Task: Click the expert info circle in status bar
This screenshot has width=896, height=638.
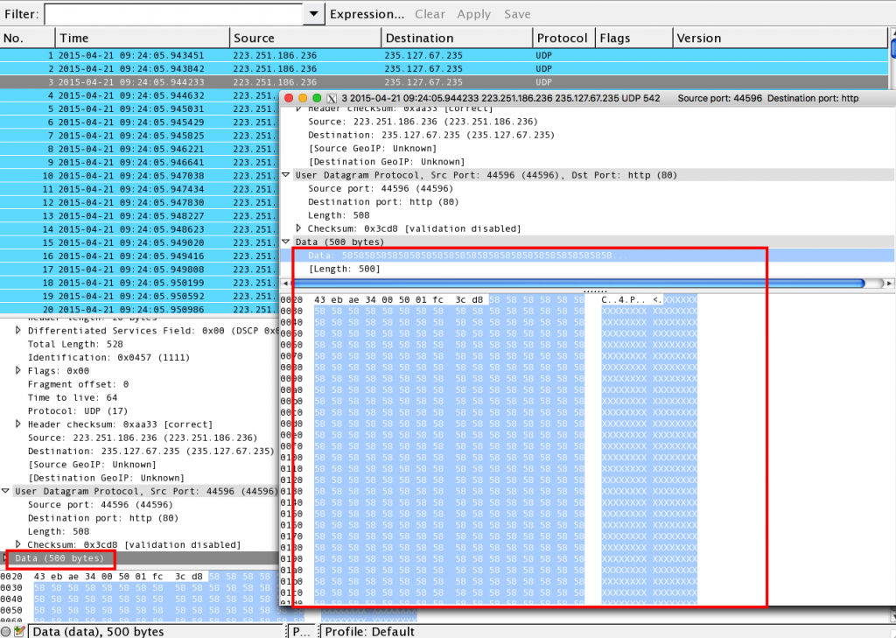Action: [7, 631]
